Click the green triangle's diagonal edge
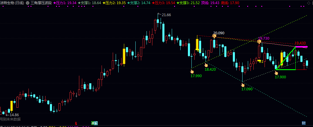313x127 pixels. point(286,58)
